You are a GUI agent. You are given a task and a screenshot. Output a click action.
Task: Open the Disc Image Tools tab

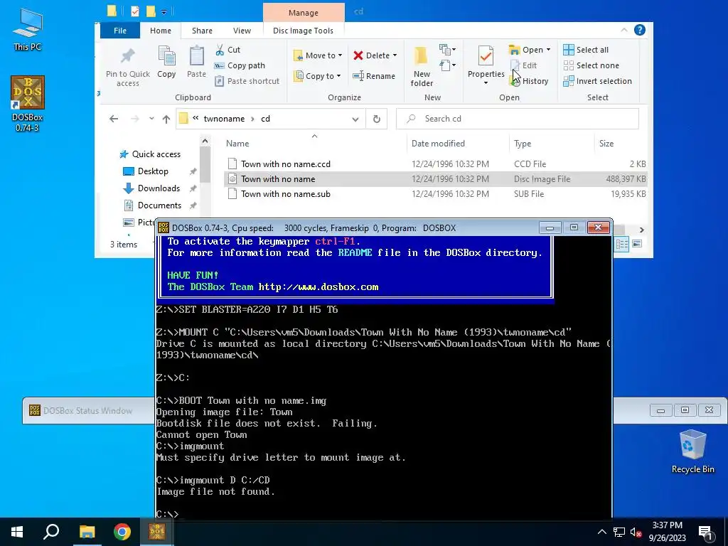[303, 31]
